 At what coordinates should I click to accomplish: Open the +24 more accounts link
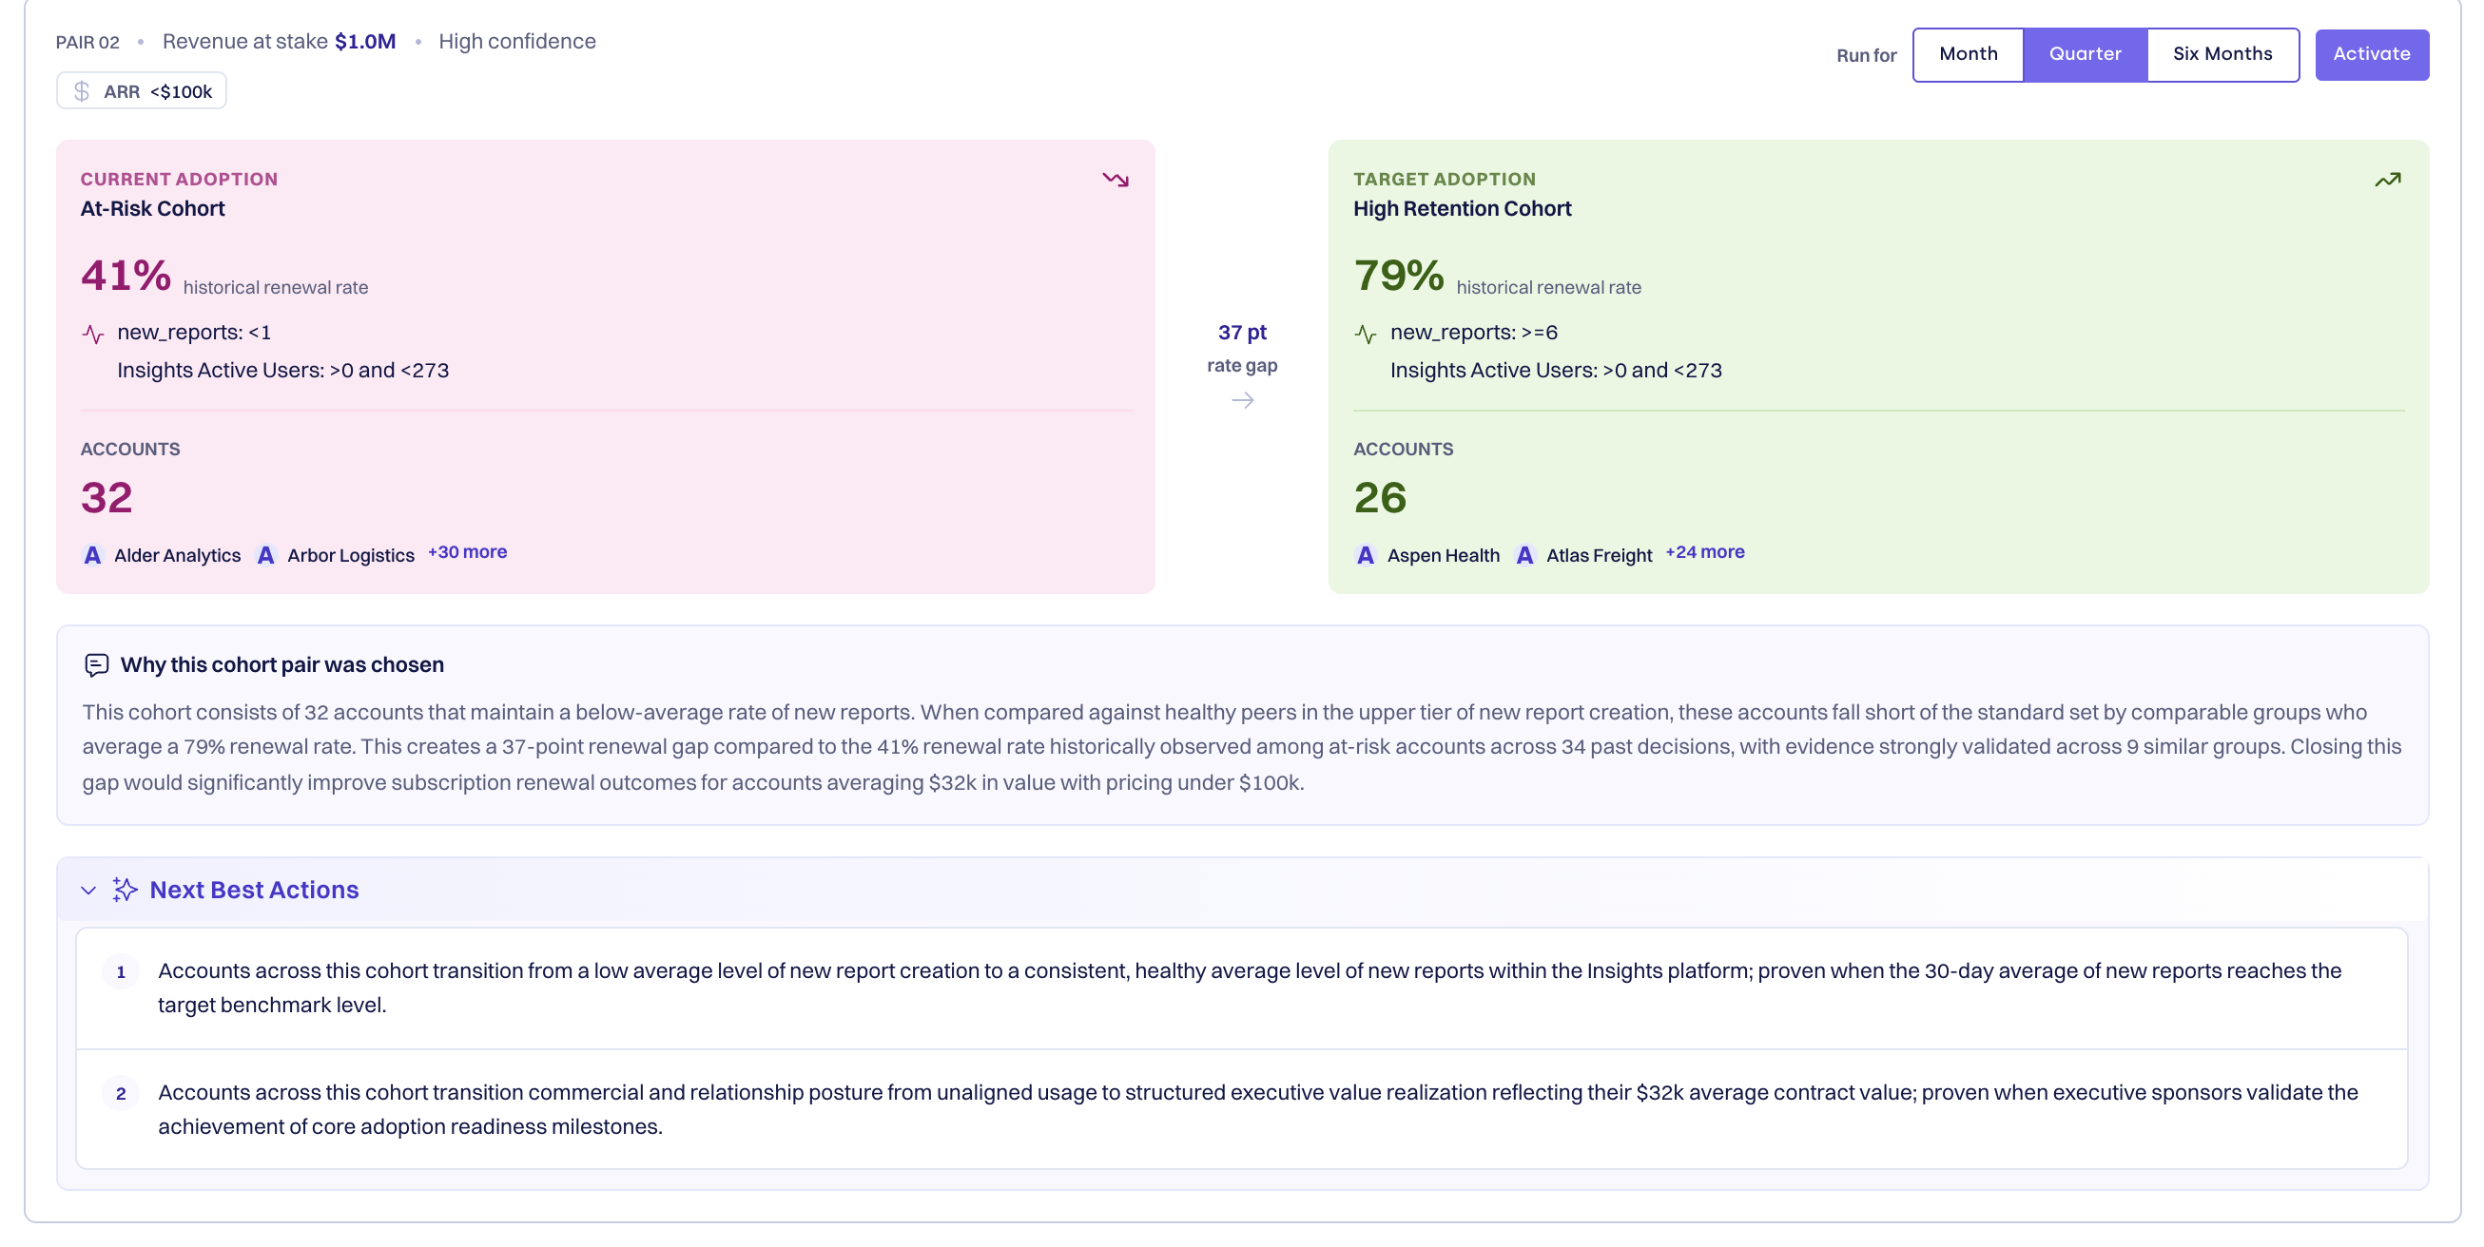pos(1705,552)
